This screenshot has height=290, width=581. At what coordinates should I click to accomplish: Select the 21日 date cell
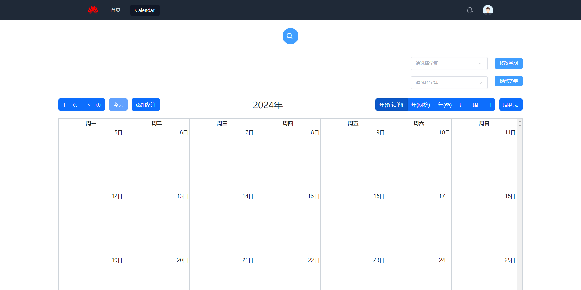[x=222, y=273]
